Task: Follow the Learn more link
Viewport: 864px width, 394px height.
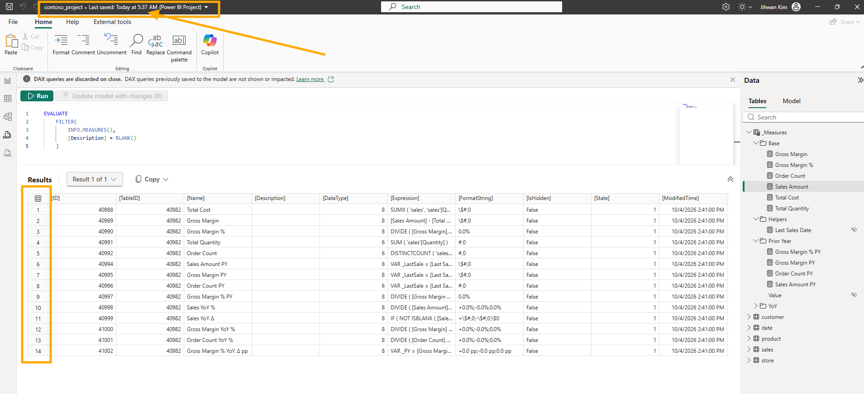Action: point(310,79)
